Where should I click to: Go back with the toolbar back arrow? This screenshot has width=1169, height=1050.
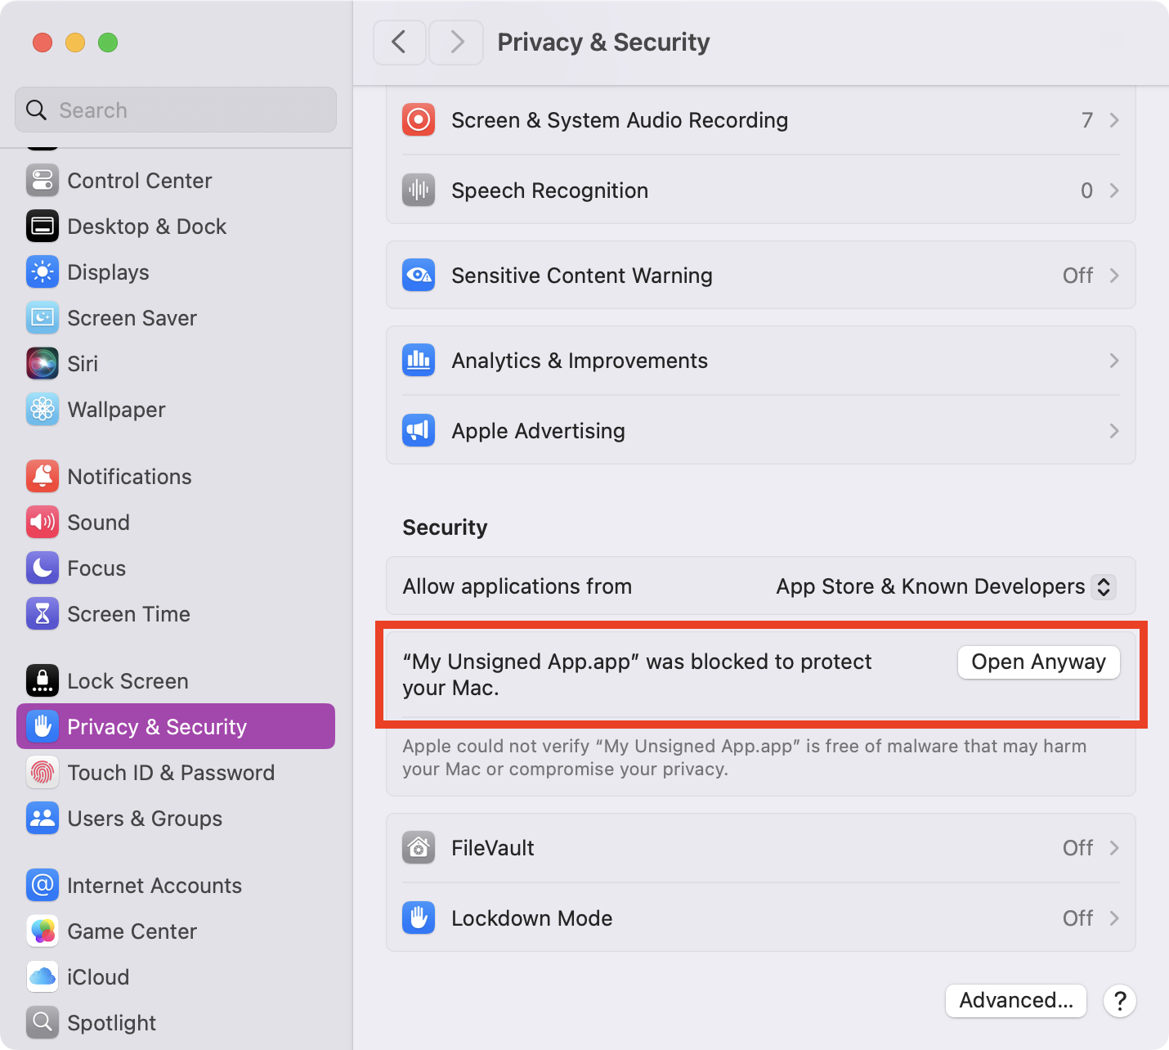[399, 43]
